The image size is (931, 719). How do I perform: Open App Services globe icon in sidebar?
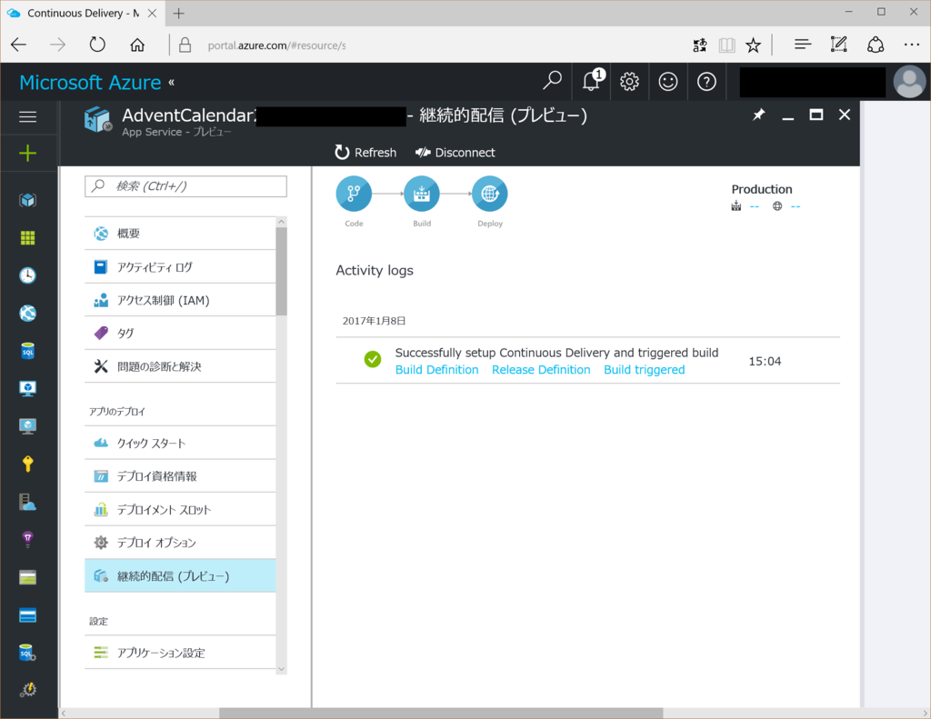(28, 313)
